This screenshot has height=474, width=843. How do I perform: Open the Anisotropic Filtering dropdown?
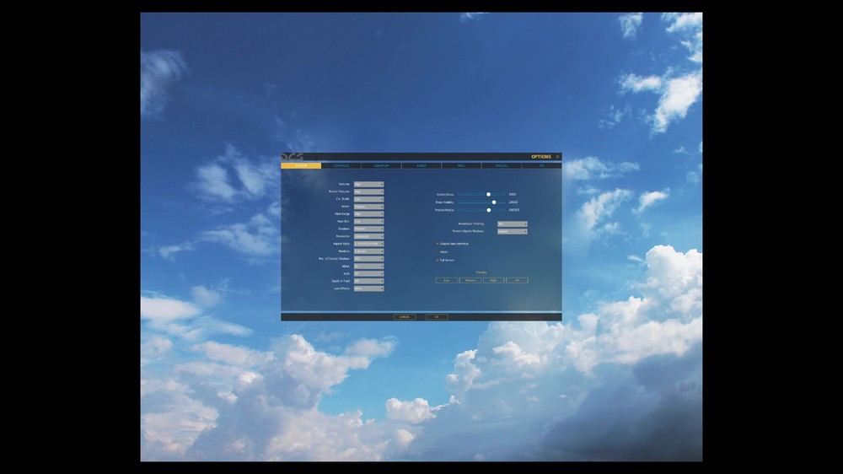tap(513, 224)
